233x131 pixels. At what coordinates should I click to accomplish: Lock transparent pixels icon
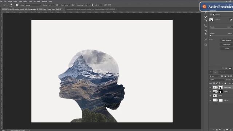[x=214, y=83]
